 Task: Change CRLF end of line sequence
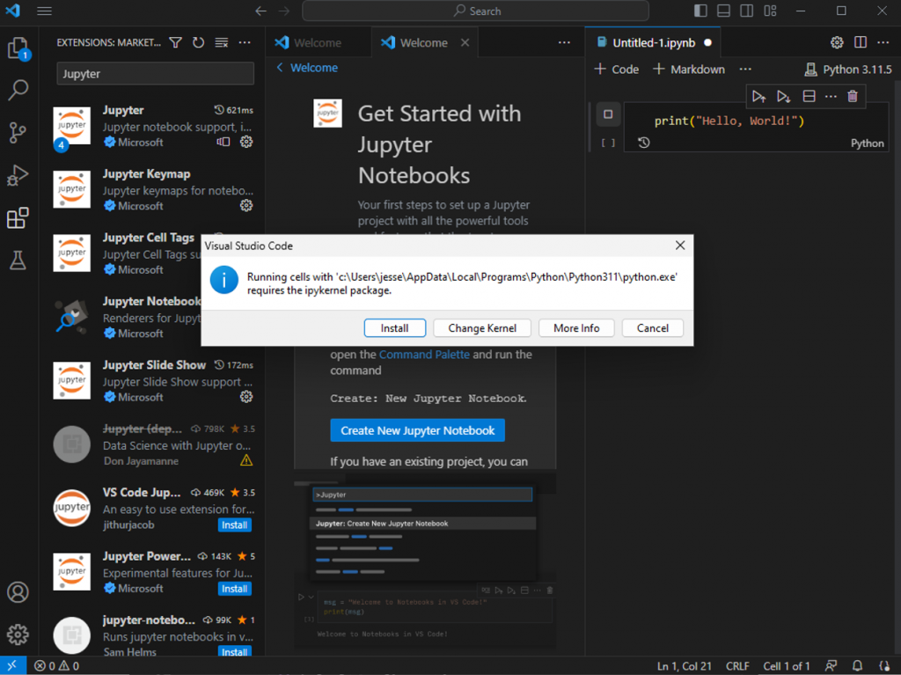coord(737,666)
